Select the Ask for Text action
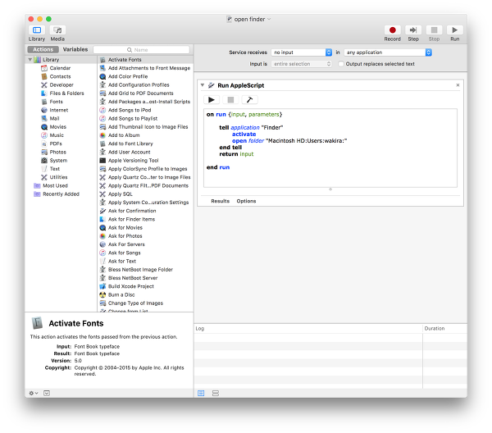Image resolution: width=492 pixels, height=433 pixels. 146,261
